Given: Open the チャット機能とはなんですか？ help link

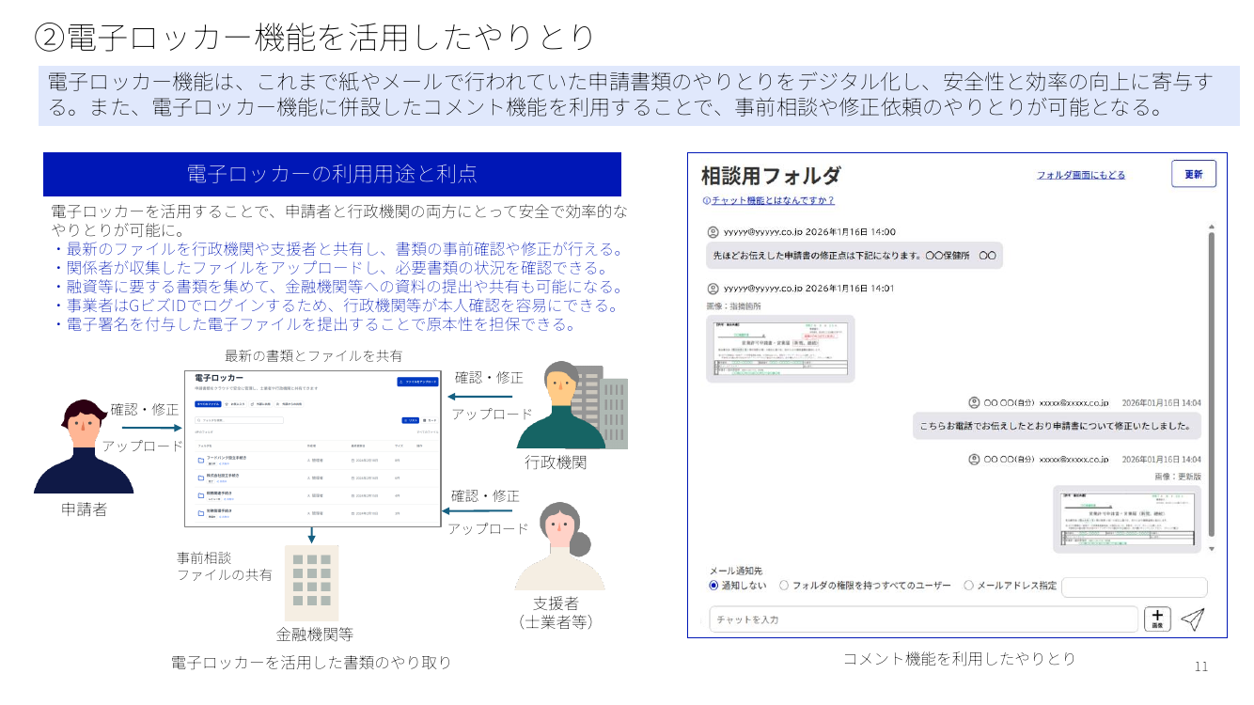Looking at the screenshot, I should pos(773,200).
